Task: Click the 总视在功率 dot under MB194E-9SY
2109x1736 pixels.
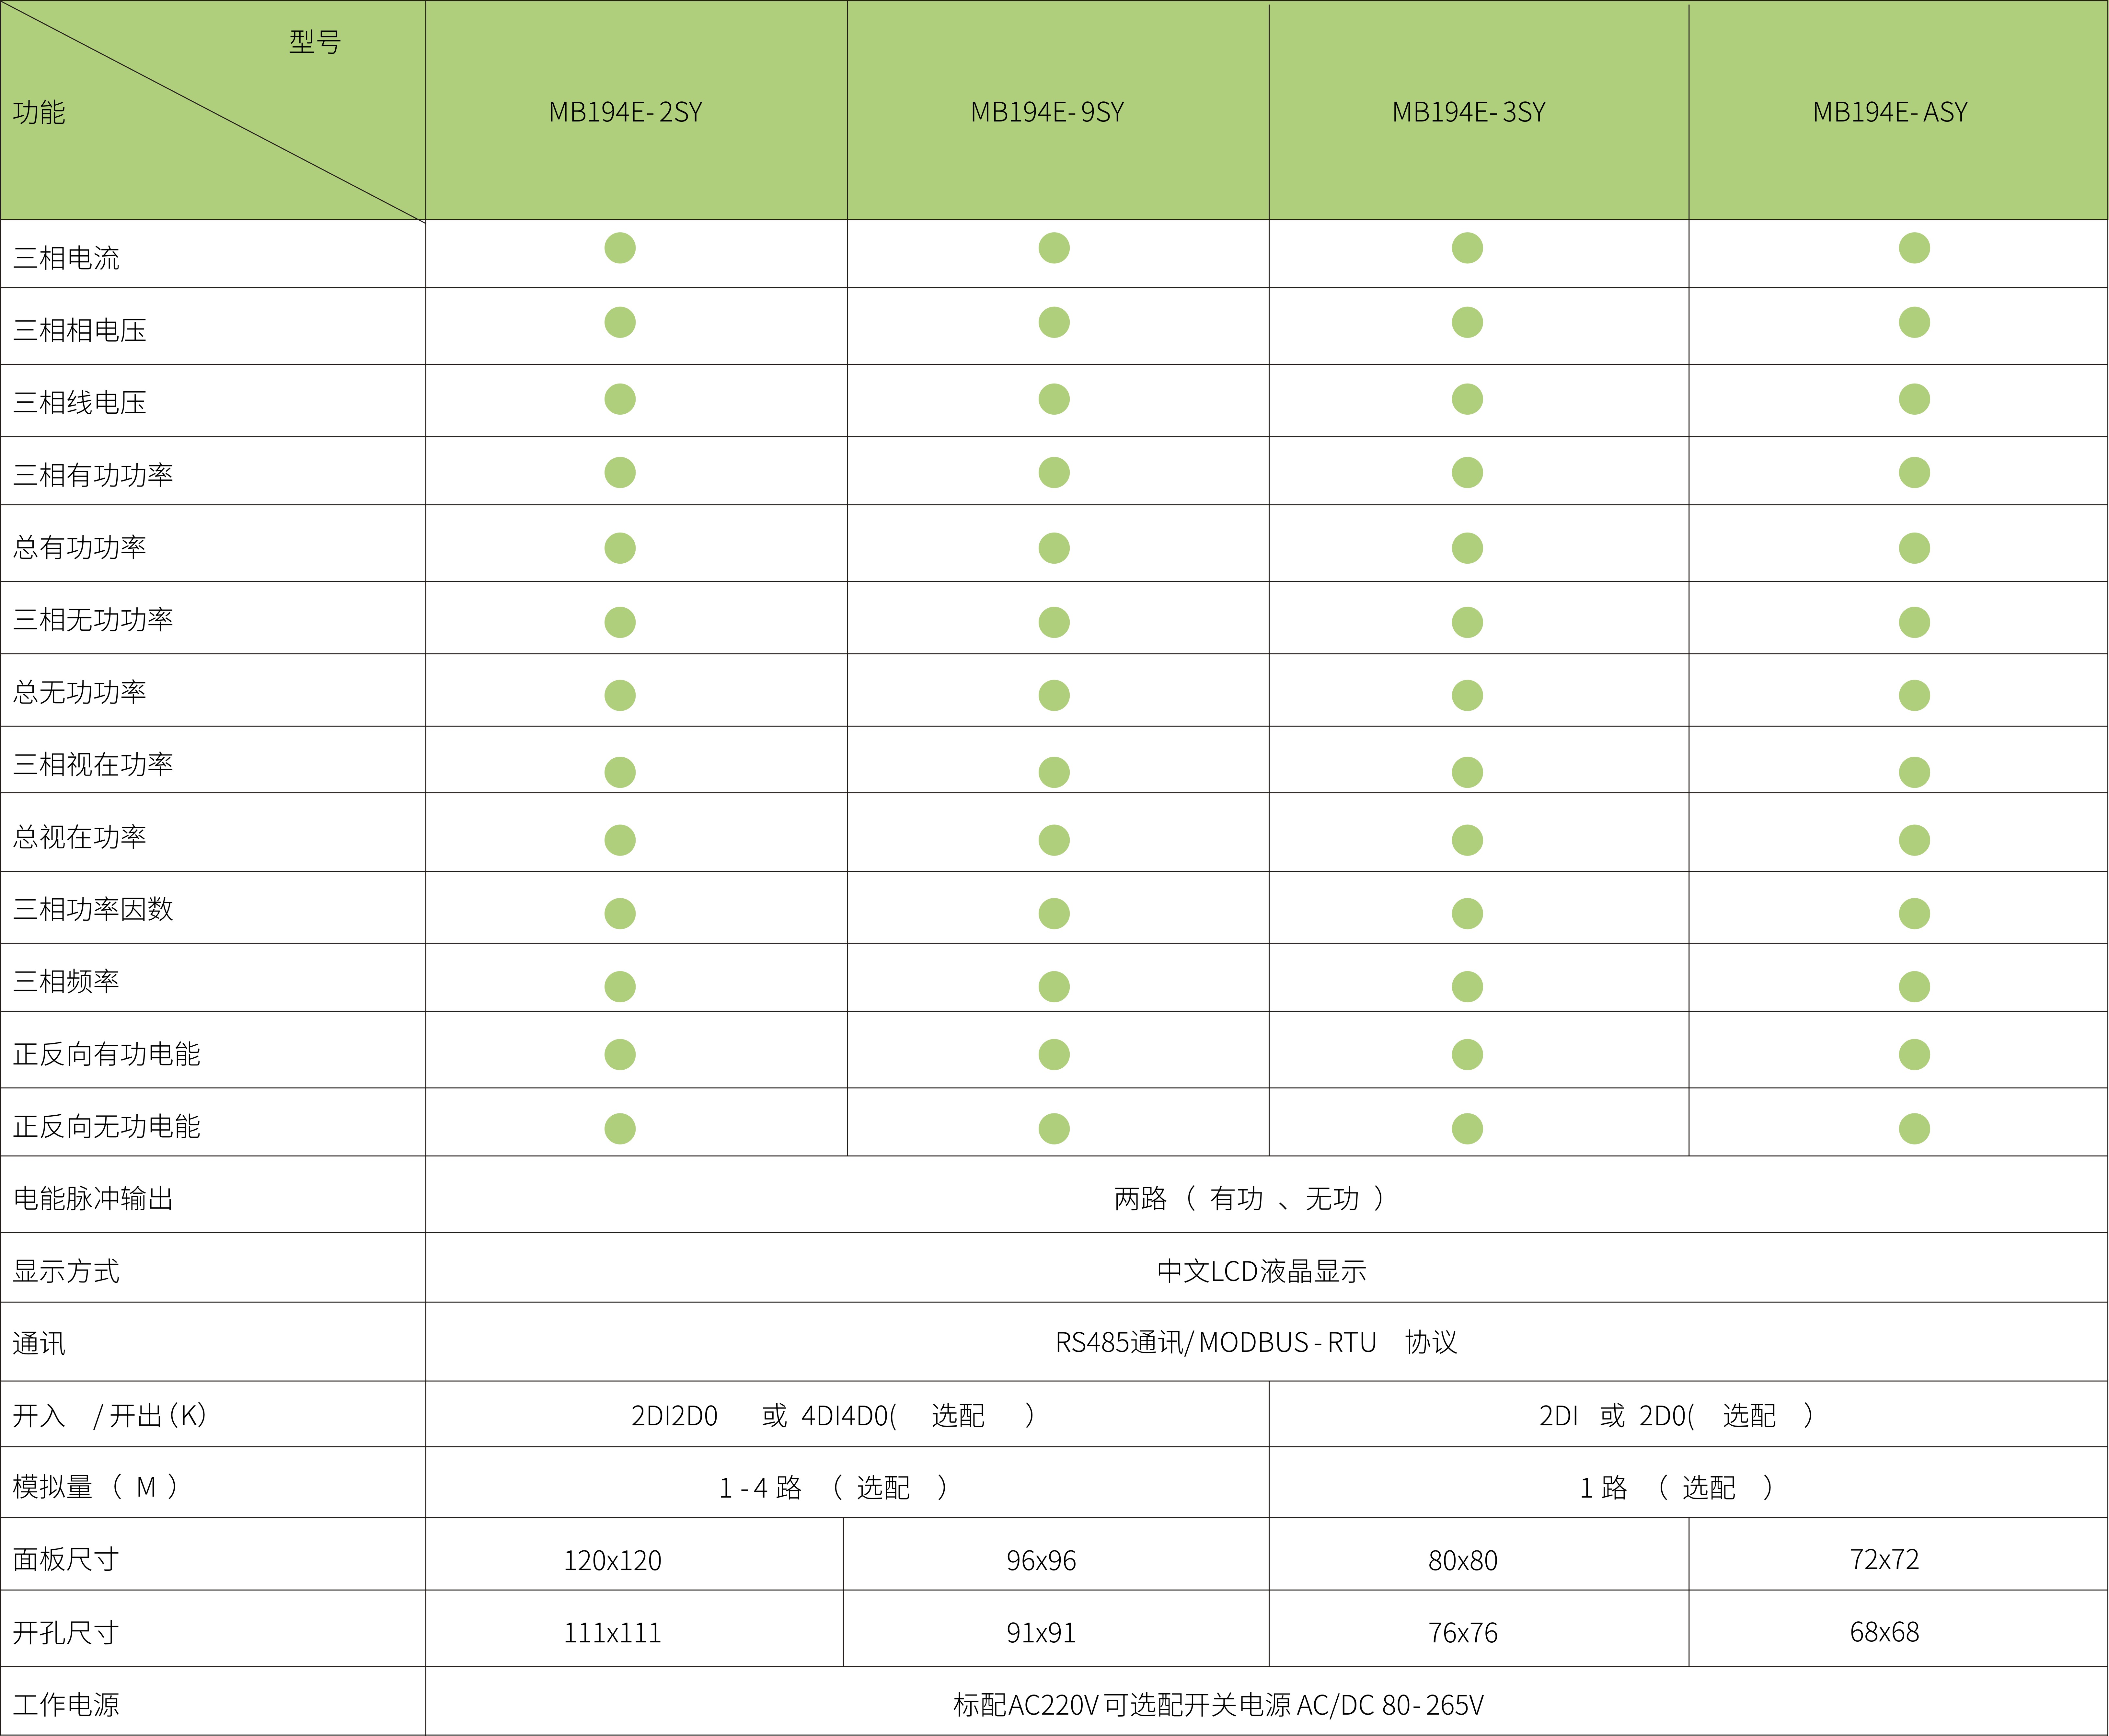Action: click(x=1054, y=840)
